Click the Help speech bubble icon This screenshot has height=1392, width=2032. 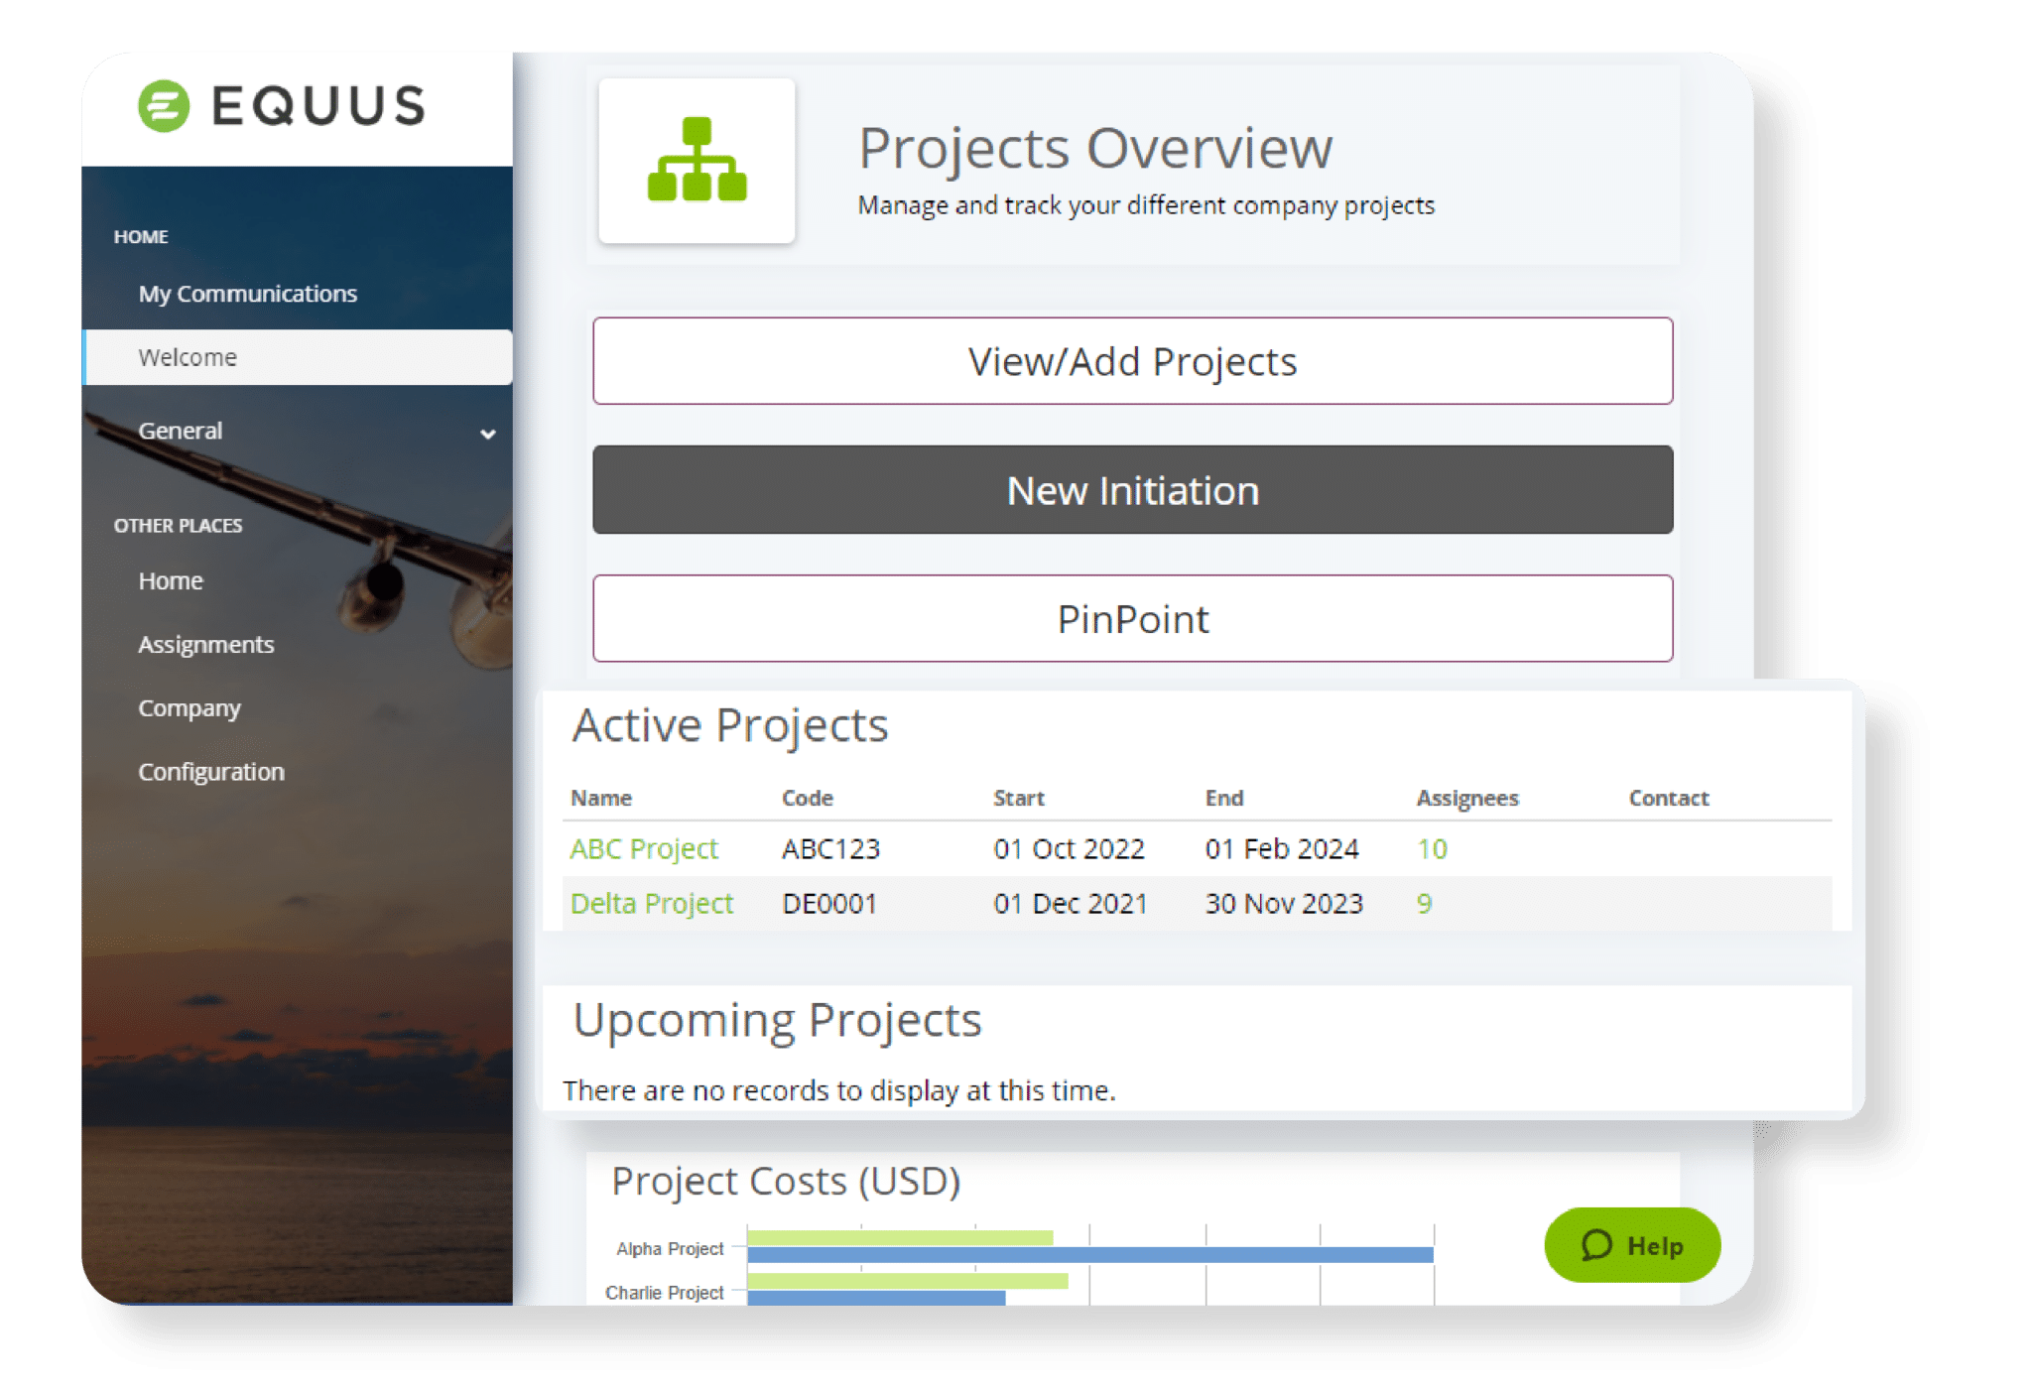click(1598, 1245)
